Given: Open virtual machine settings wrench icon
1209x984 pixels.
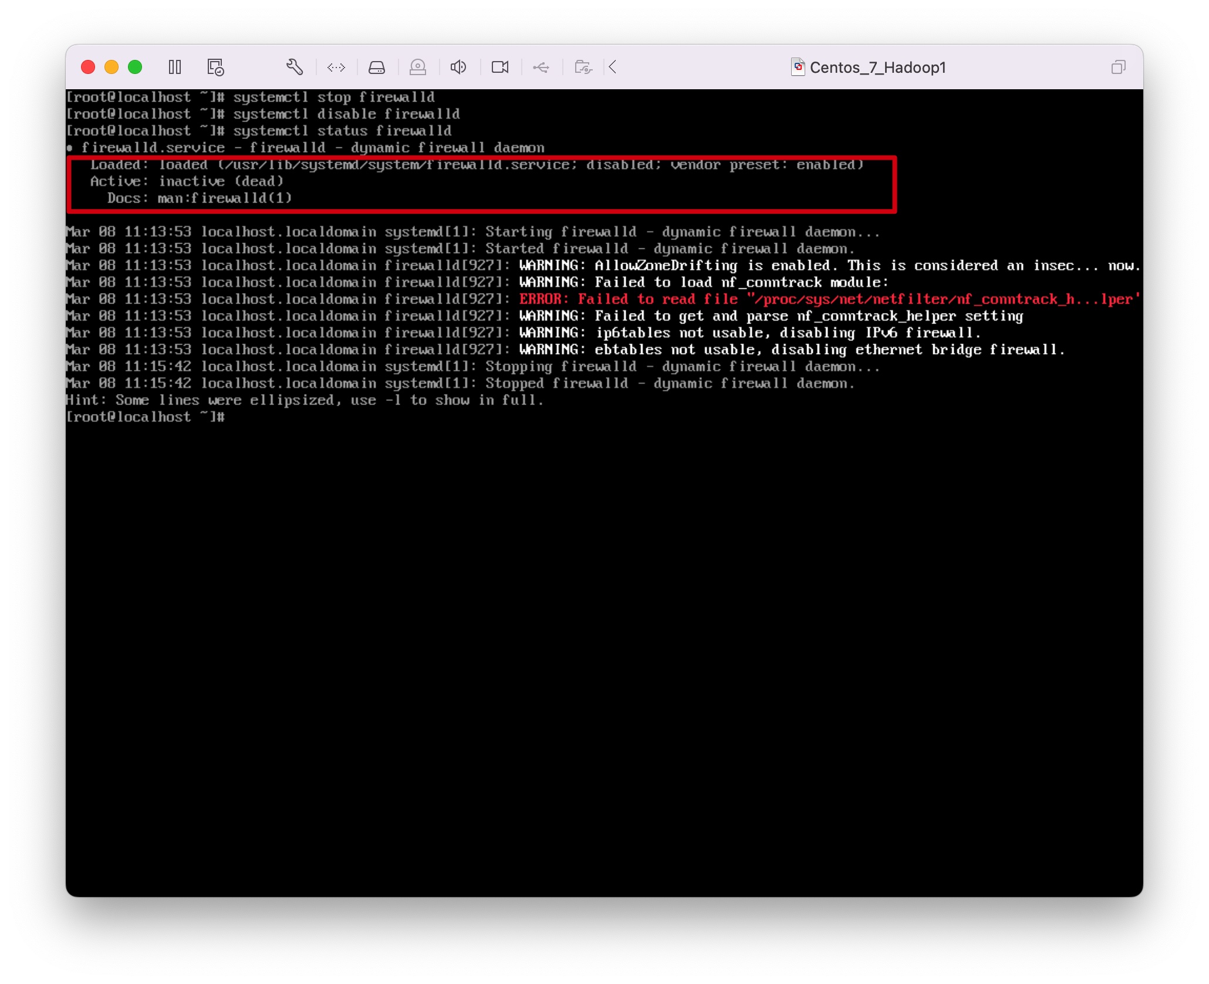Looking at the screenshot, I should 295,67.
